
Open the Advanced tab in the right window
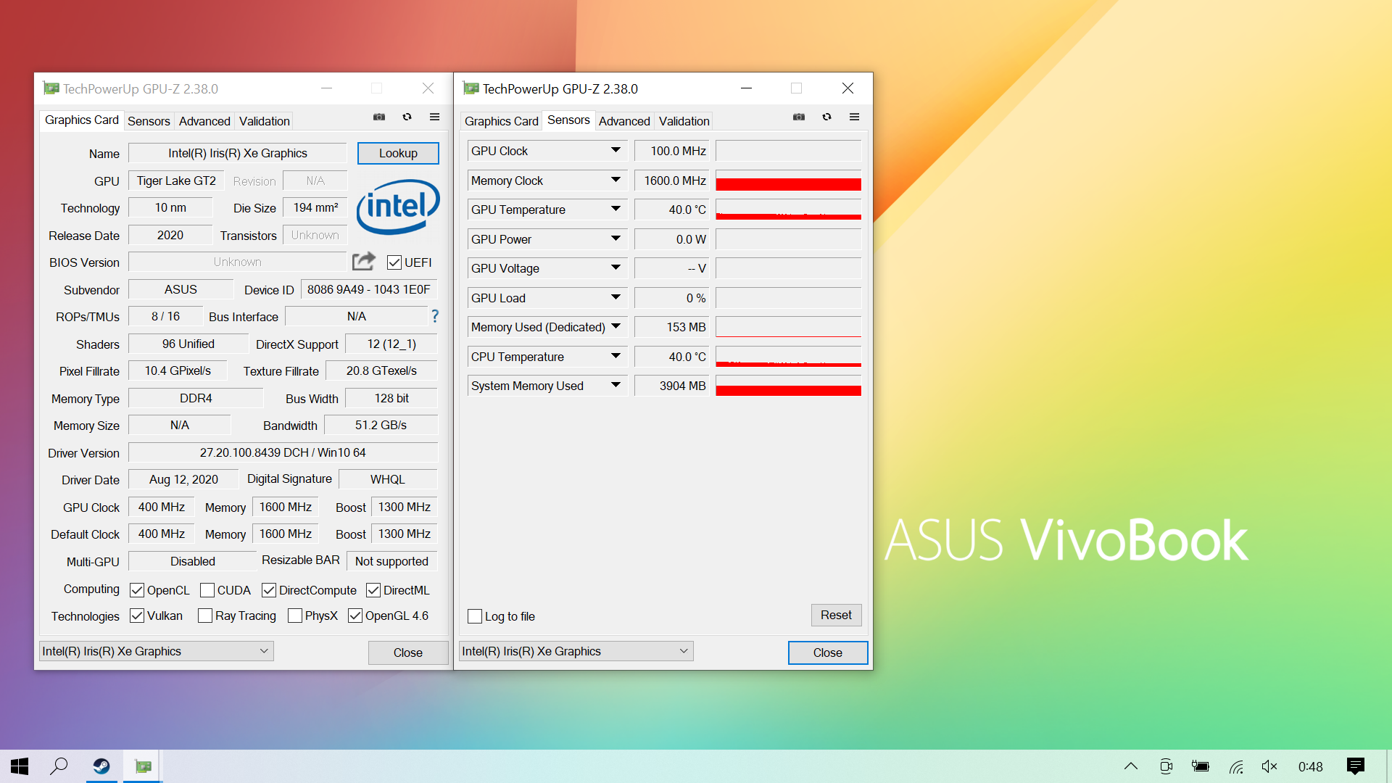[624, 120]
